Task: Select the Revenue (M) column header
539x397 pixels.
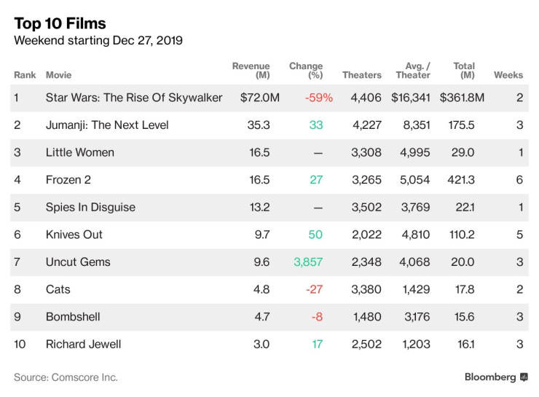Action: tap(251, 71)
